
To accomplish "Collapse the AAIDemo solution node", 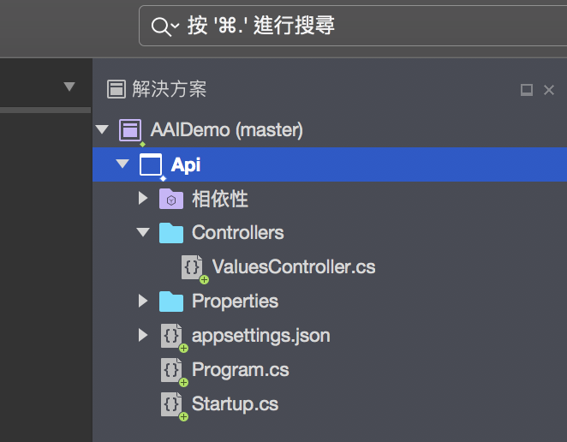I will click(x=102, y=129).
